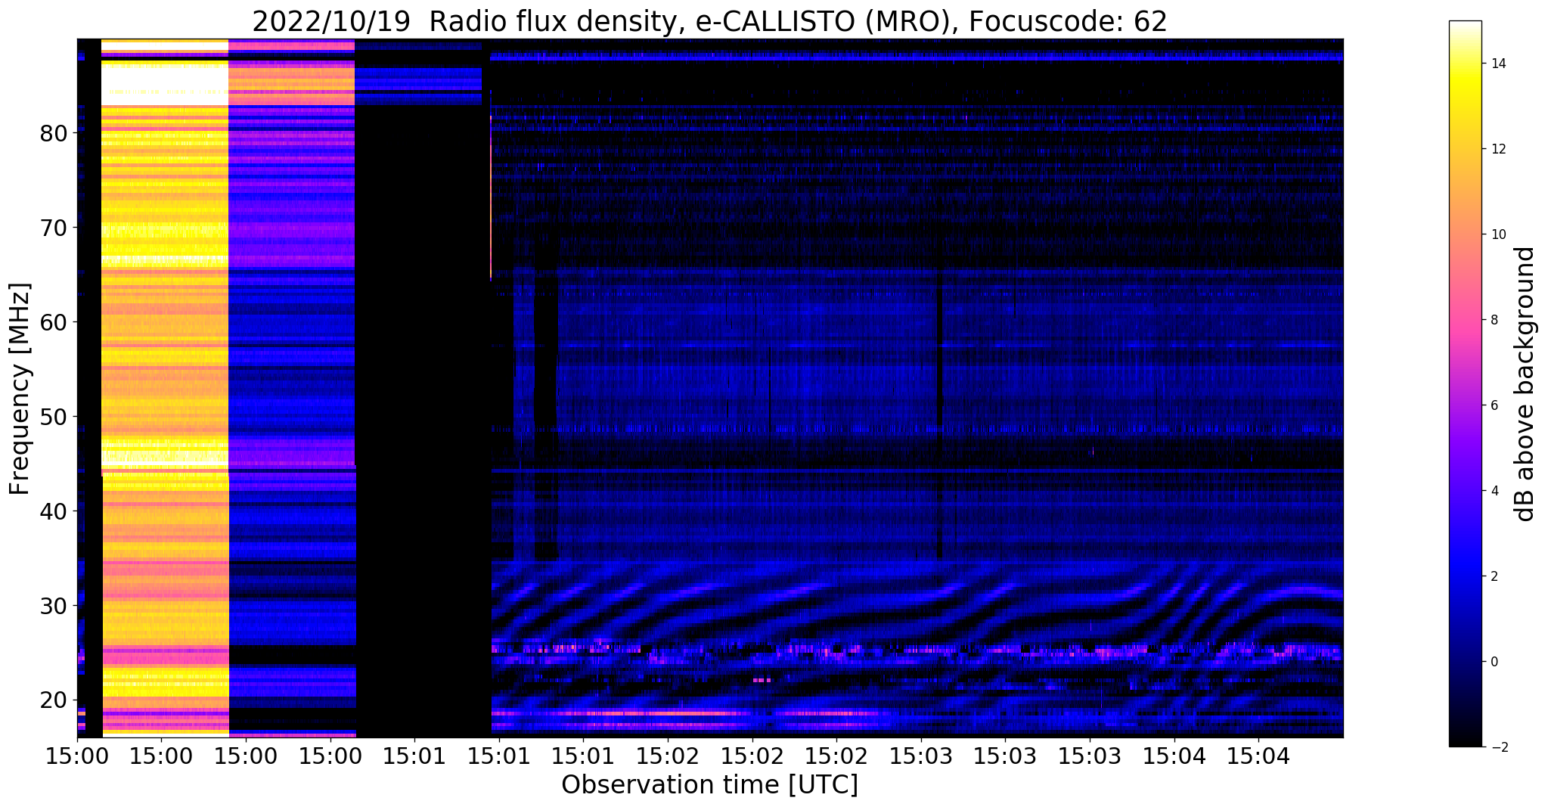Viewport: 1548px width, 807px height.
Task: Click the frequency axis tick label "70"
Action: [54, 228]
